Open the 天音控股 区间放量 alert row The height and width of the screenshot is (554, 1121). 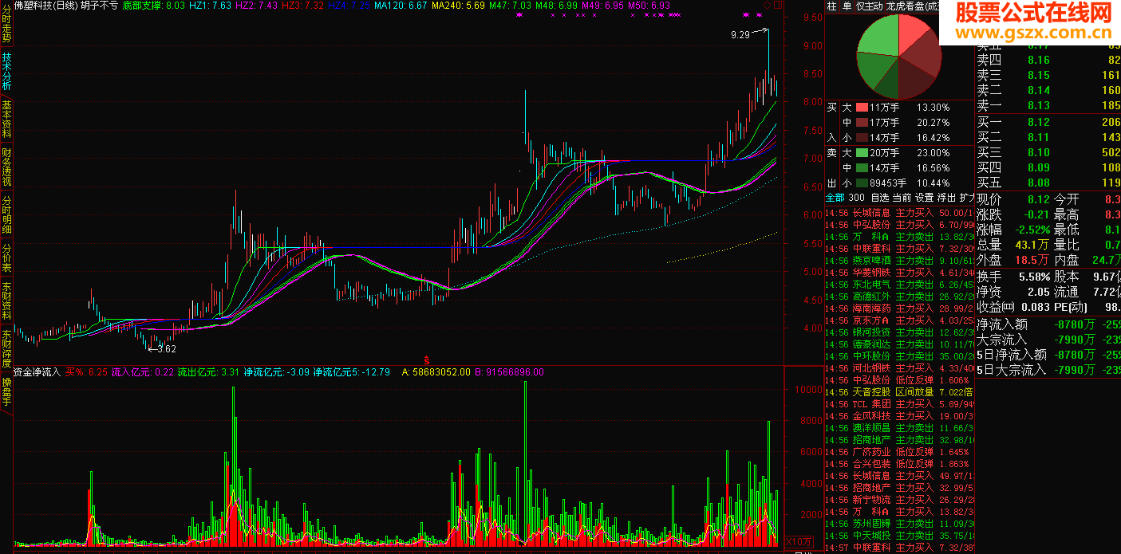tap(899, 392)
